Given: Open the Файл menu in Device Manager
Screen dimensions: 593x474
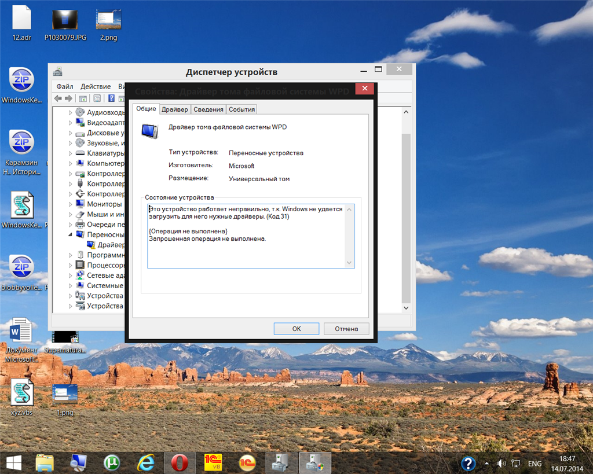Looking at the screenshot, I should pyautogui.click(x=65, y=87).
